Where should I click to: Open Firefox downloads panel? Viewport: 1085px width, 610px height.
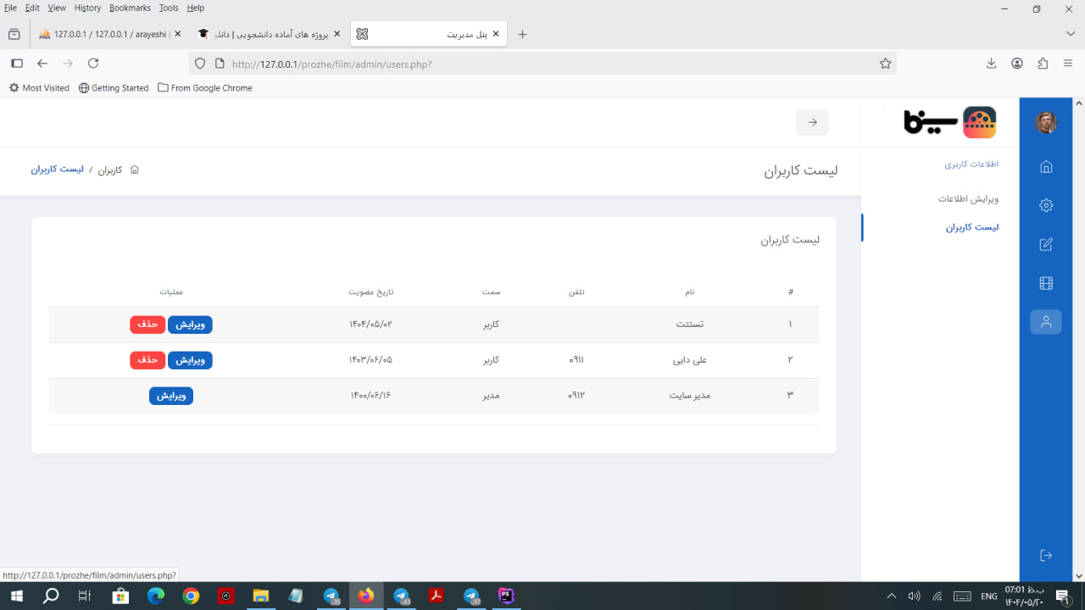[991, 64]
